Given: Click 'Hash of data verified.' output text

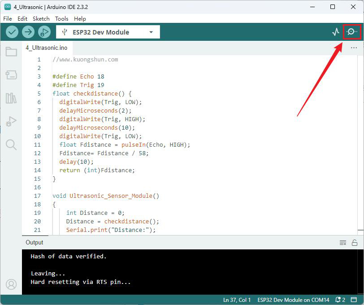Looking at the screenshot, I should click(x=69, y=257).
